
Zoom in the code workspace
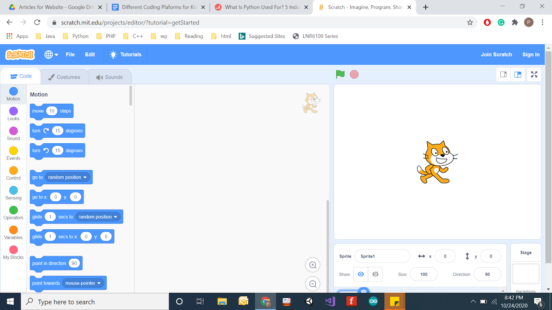(x=313, y=265)
